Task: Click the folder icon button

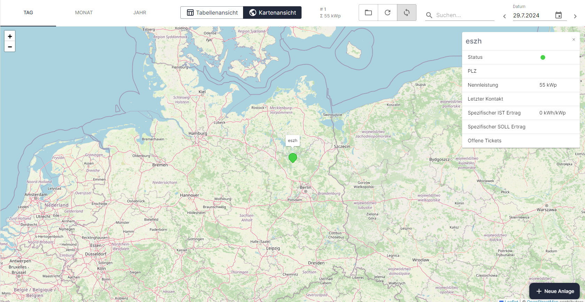Action: tap(368, 13)
